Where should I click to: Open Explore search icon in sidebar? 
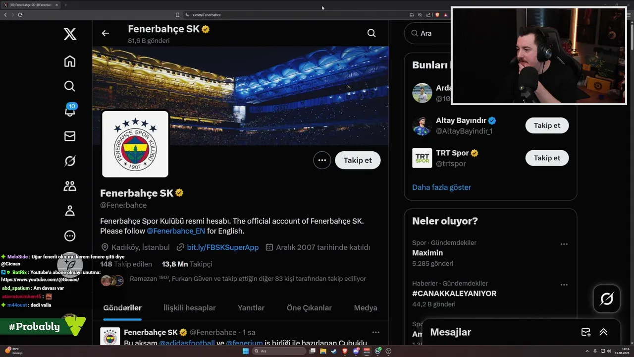coord(70,86)
